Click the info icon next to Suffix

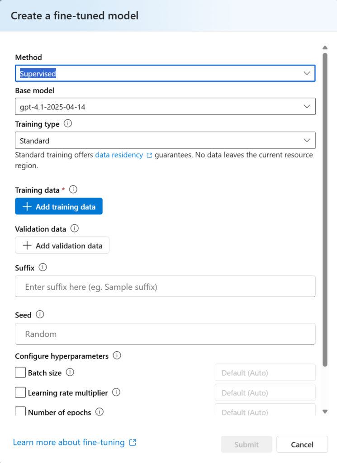(x=43, y=267)
